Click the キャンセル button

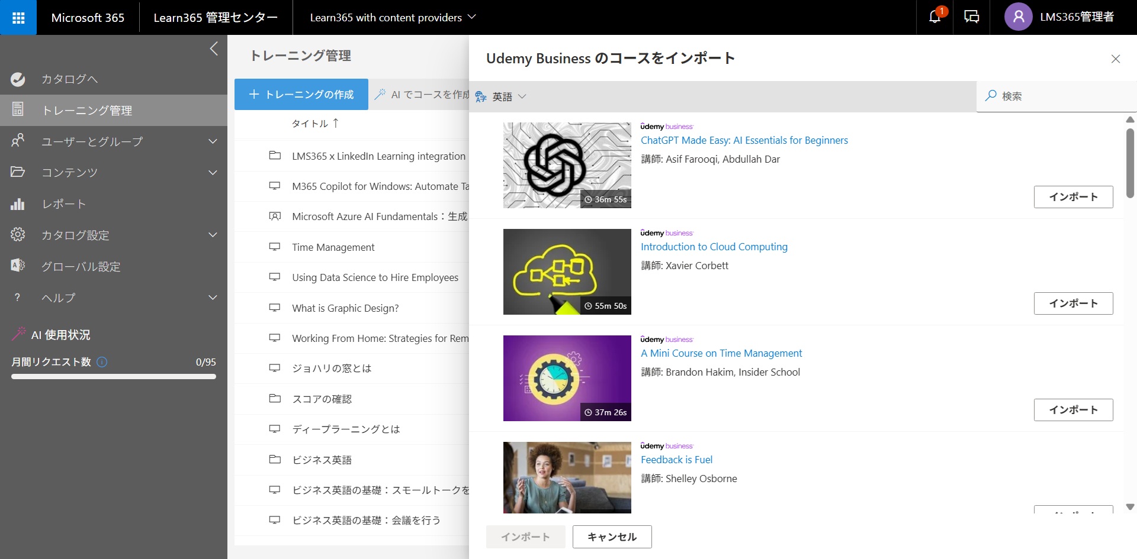tap(612, 537)
